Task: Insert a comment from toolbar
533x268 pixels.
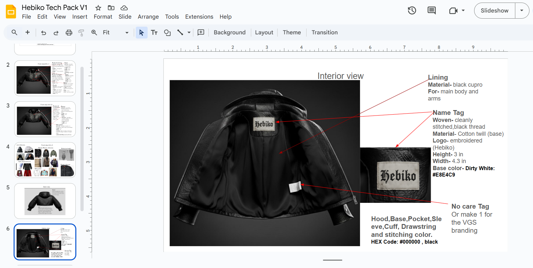Action: pyautogui.click(x=201, y=32)
